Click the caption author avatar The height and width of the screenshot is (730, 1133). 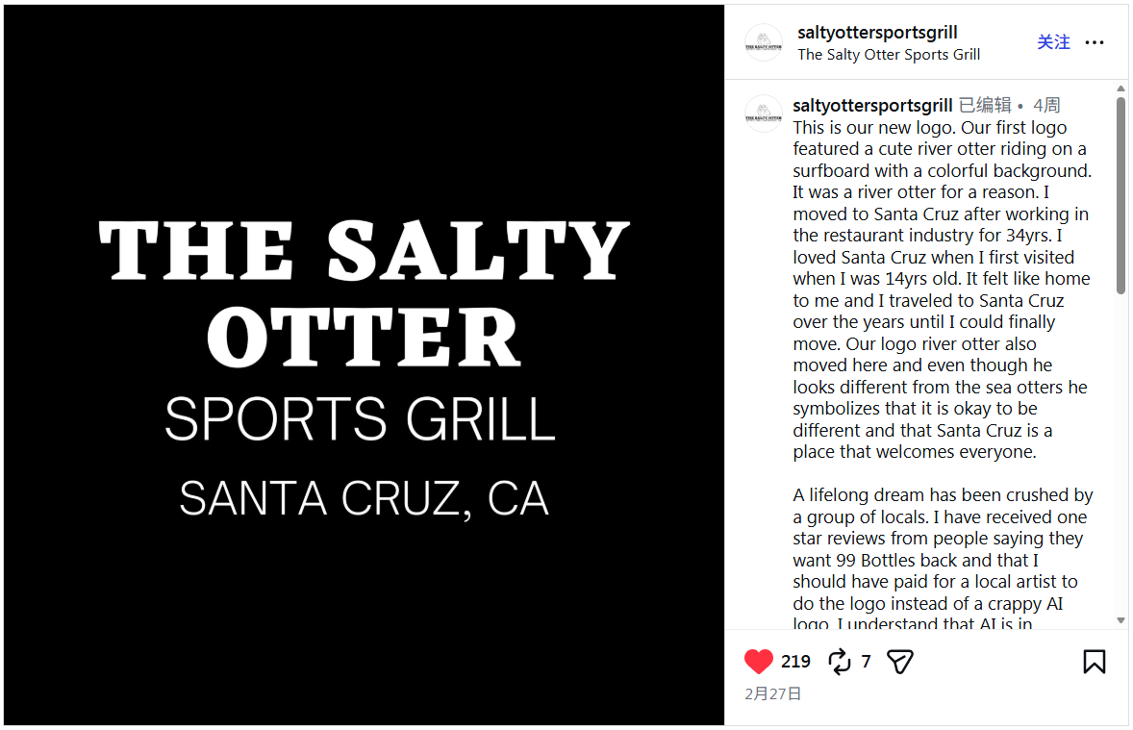(764, 113)
